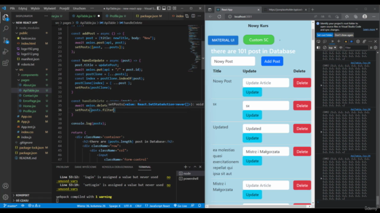This screenshot has height=213, width=380.
Task: Click the 'Mistrz i Małgorzata' update input
Action: (x=266, y=151)
